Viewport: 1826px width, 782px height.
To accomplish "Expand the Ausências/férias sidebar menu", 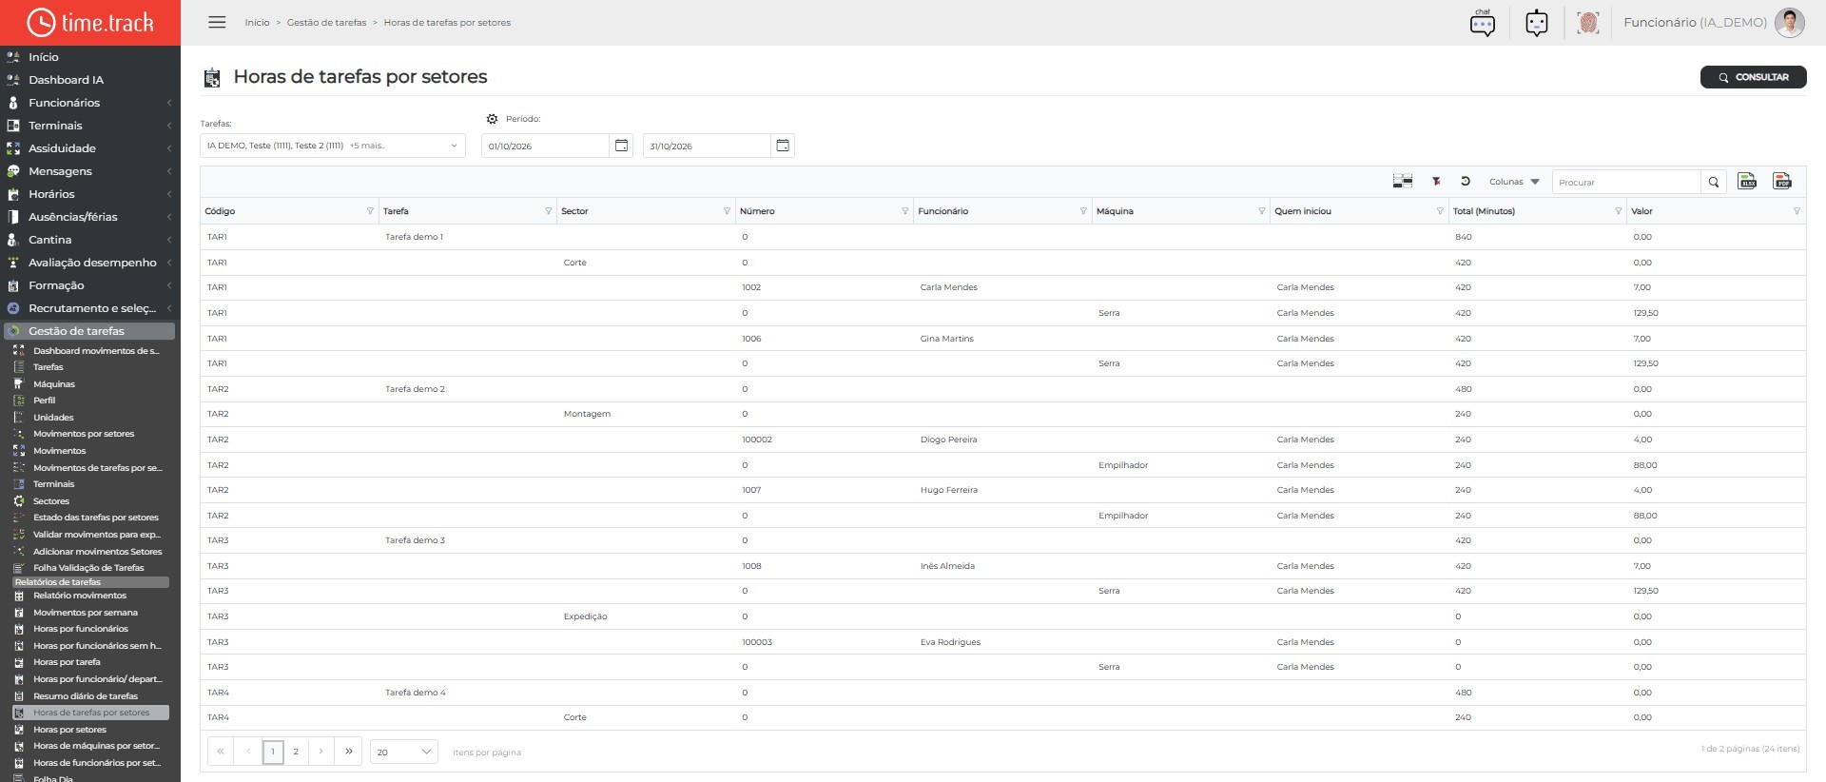I will [90, 217].
